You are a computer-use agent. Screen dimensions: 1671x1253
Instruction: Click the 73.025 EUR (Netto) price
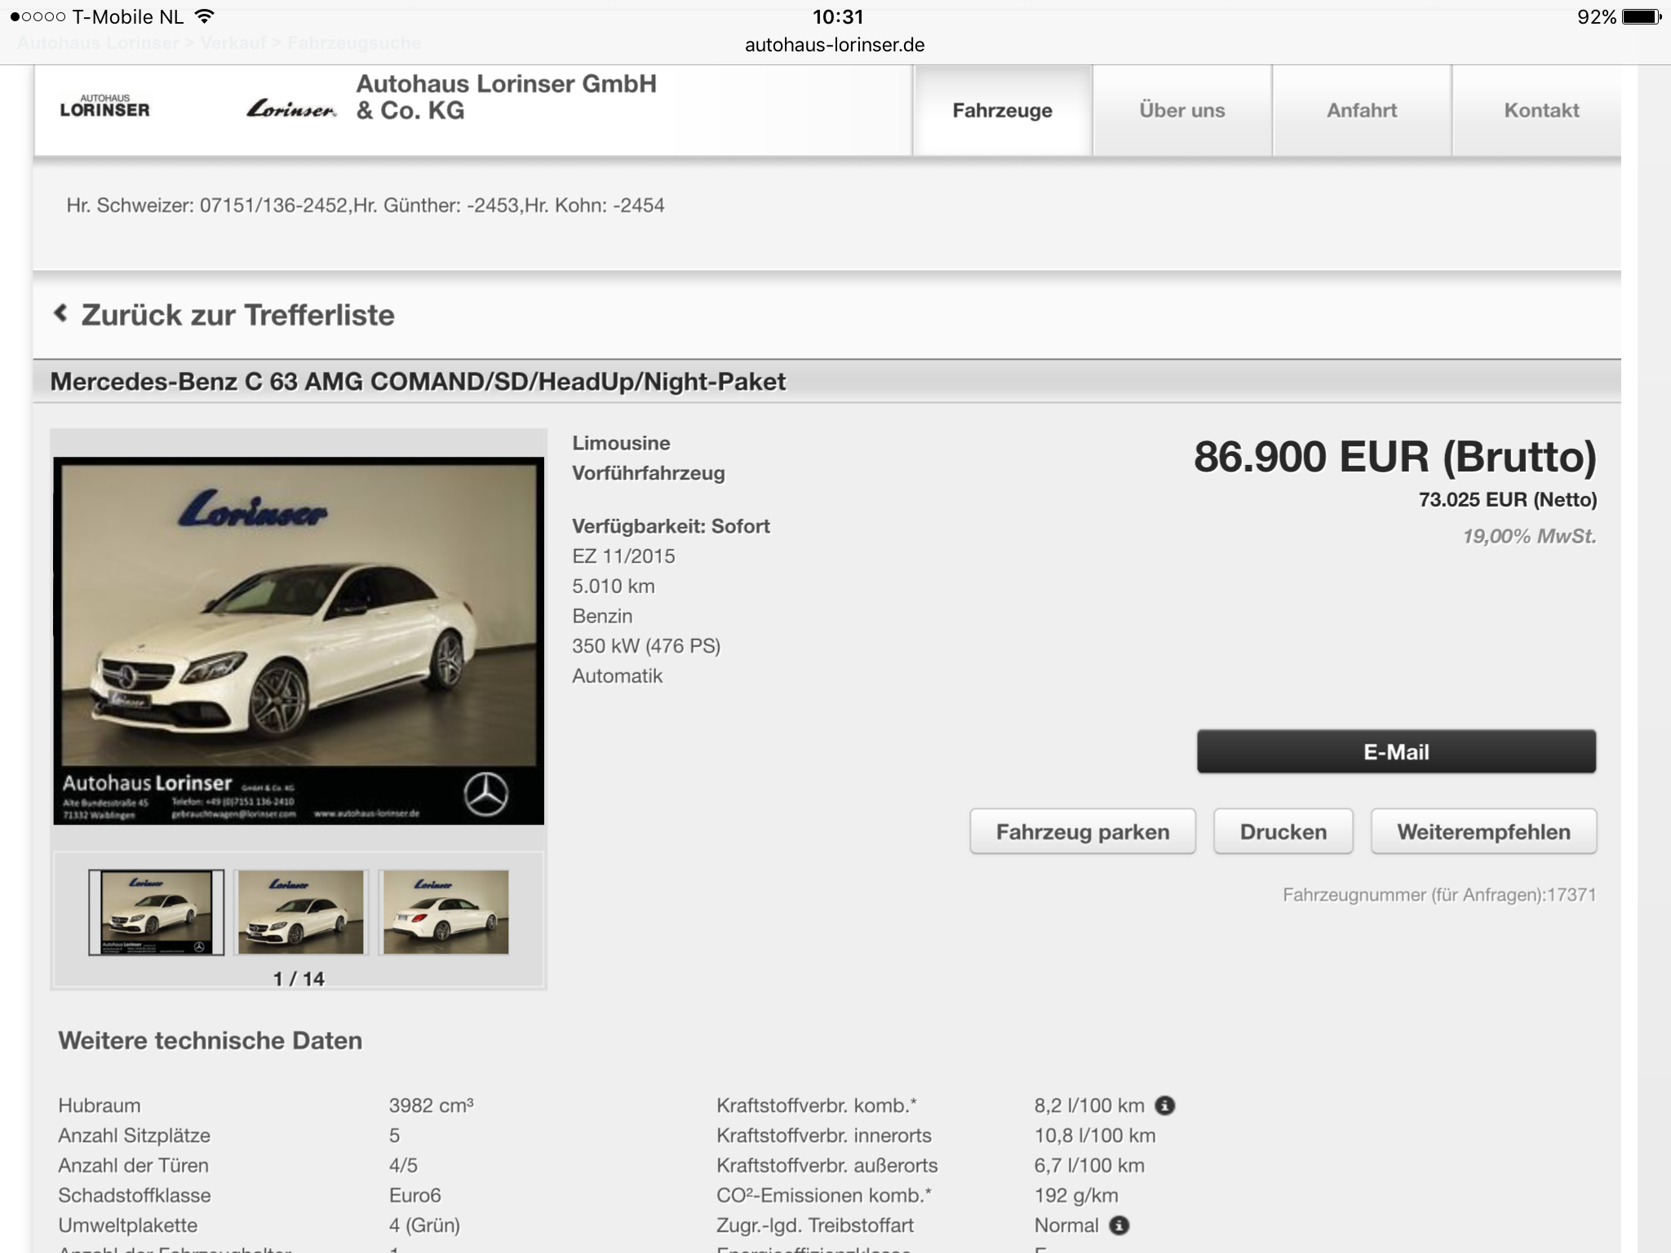(1508, 499)
